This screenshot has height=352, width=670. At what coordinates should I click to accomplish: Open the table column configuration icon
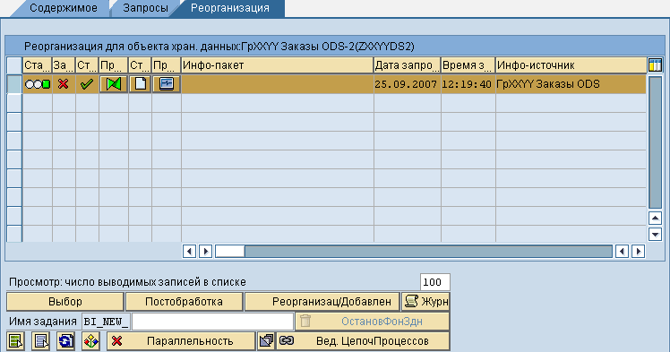(x=655, y=65)
